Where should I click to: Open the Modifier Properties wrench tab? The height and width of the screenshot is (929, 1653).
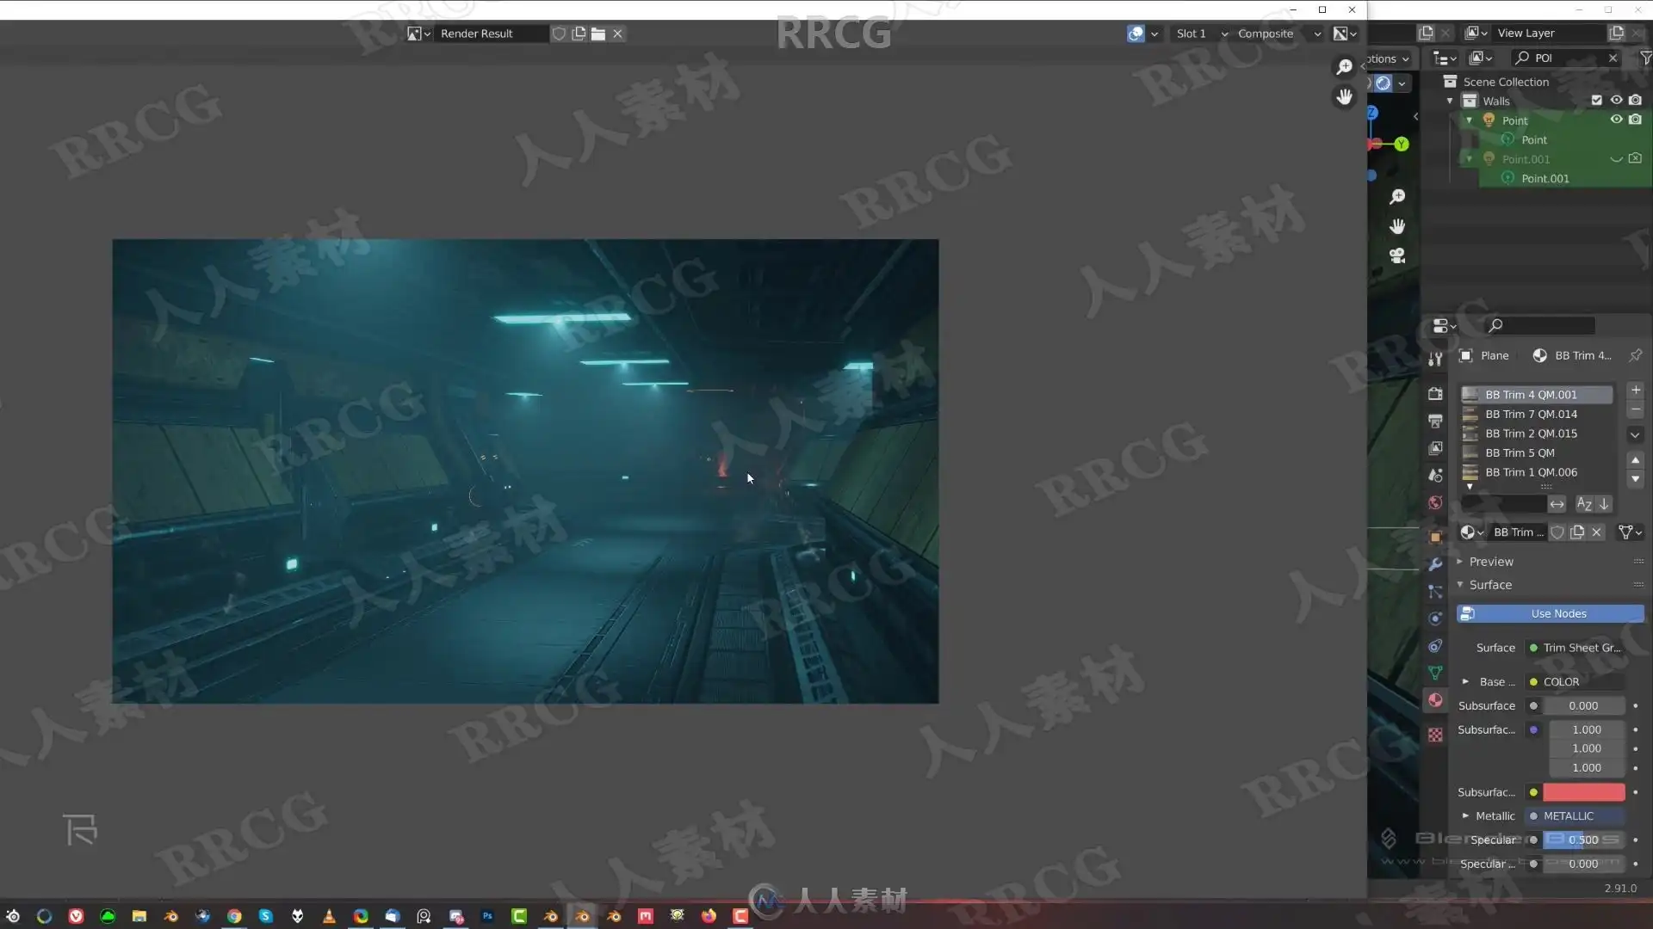tap(1435, 564)
